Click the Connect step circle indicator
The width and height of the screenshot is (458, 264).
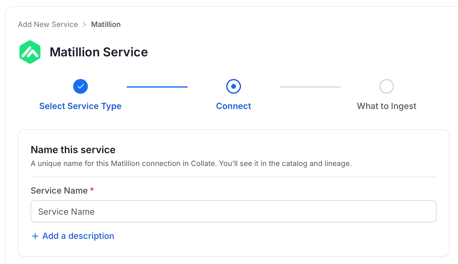[234, 86]
